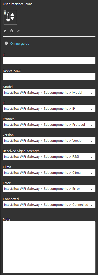Image resolution: width=98 pixels, height=275 pixels.
Task: Open the Model dropdown
Action: coord(49,92)
